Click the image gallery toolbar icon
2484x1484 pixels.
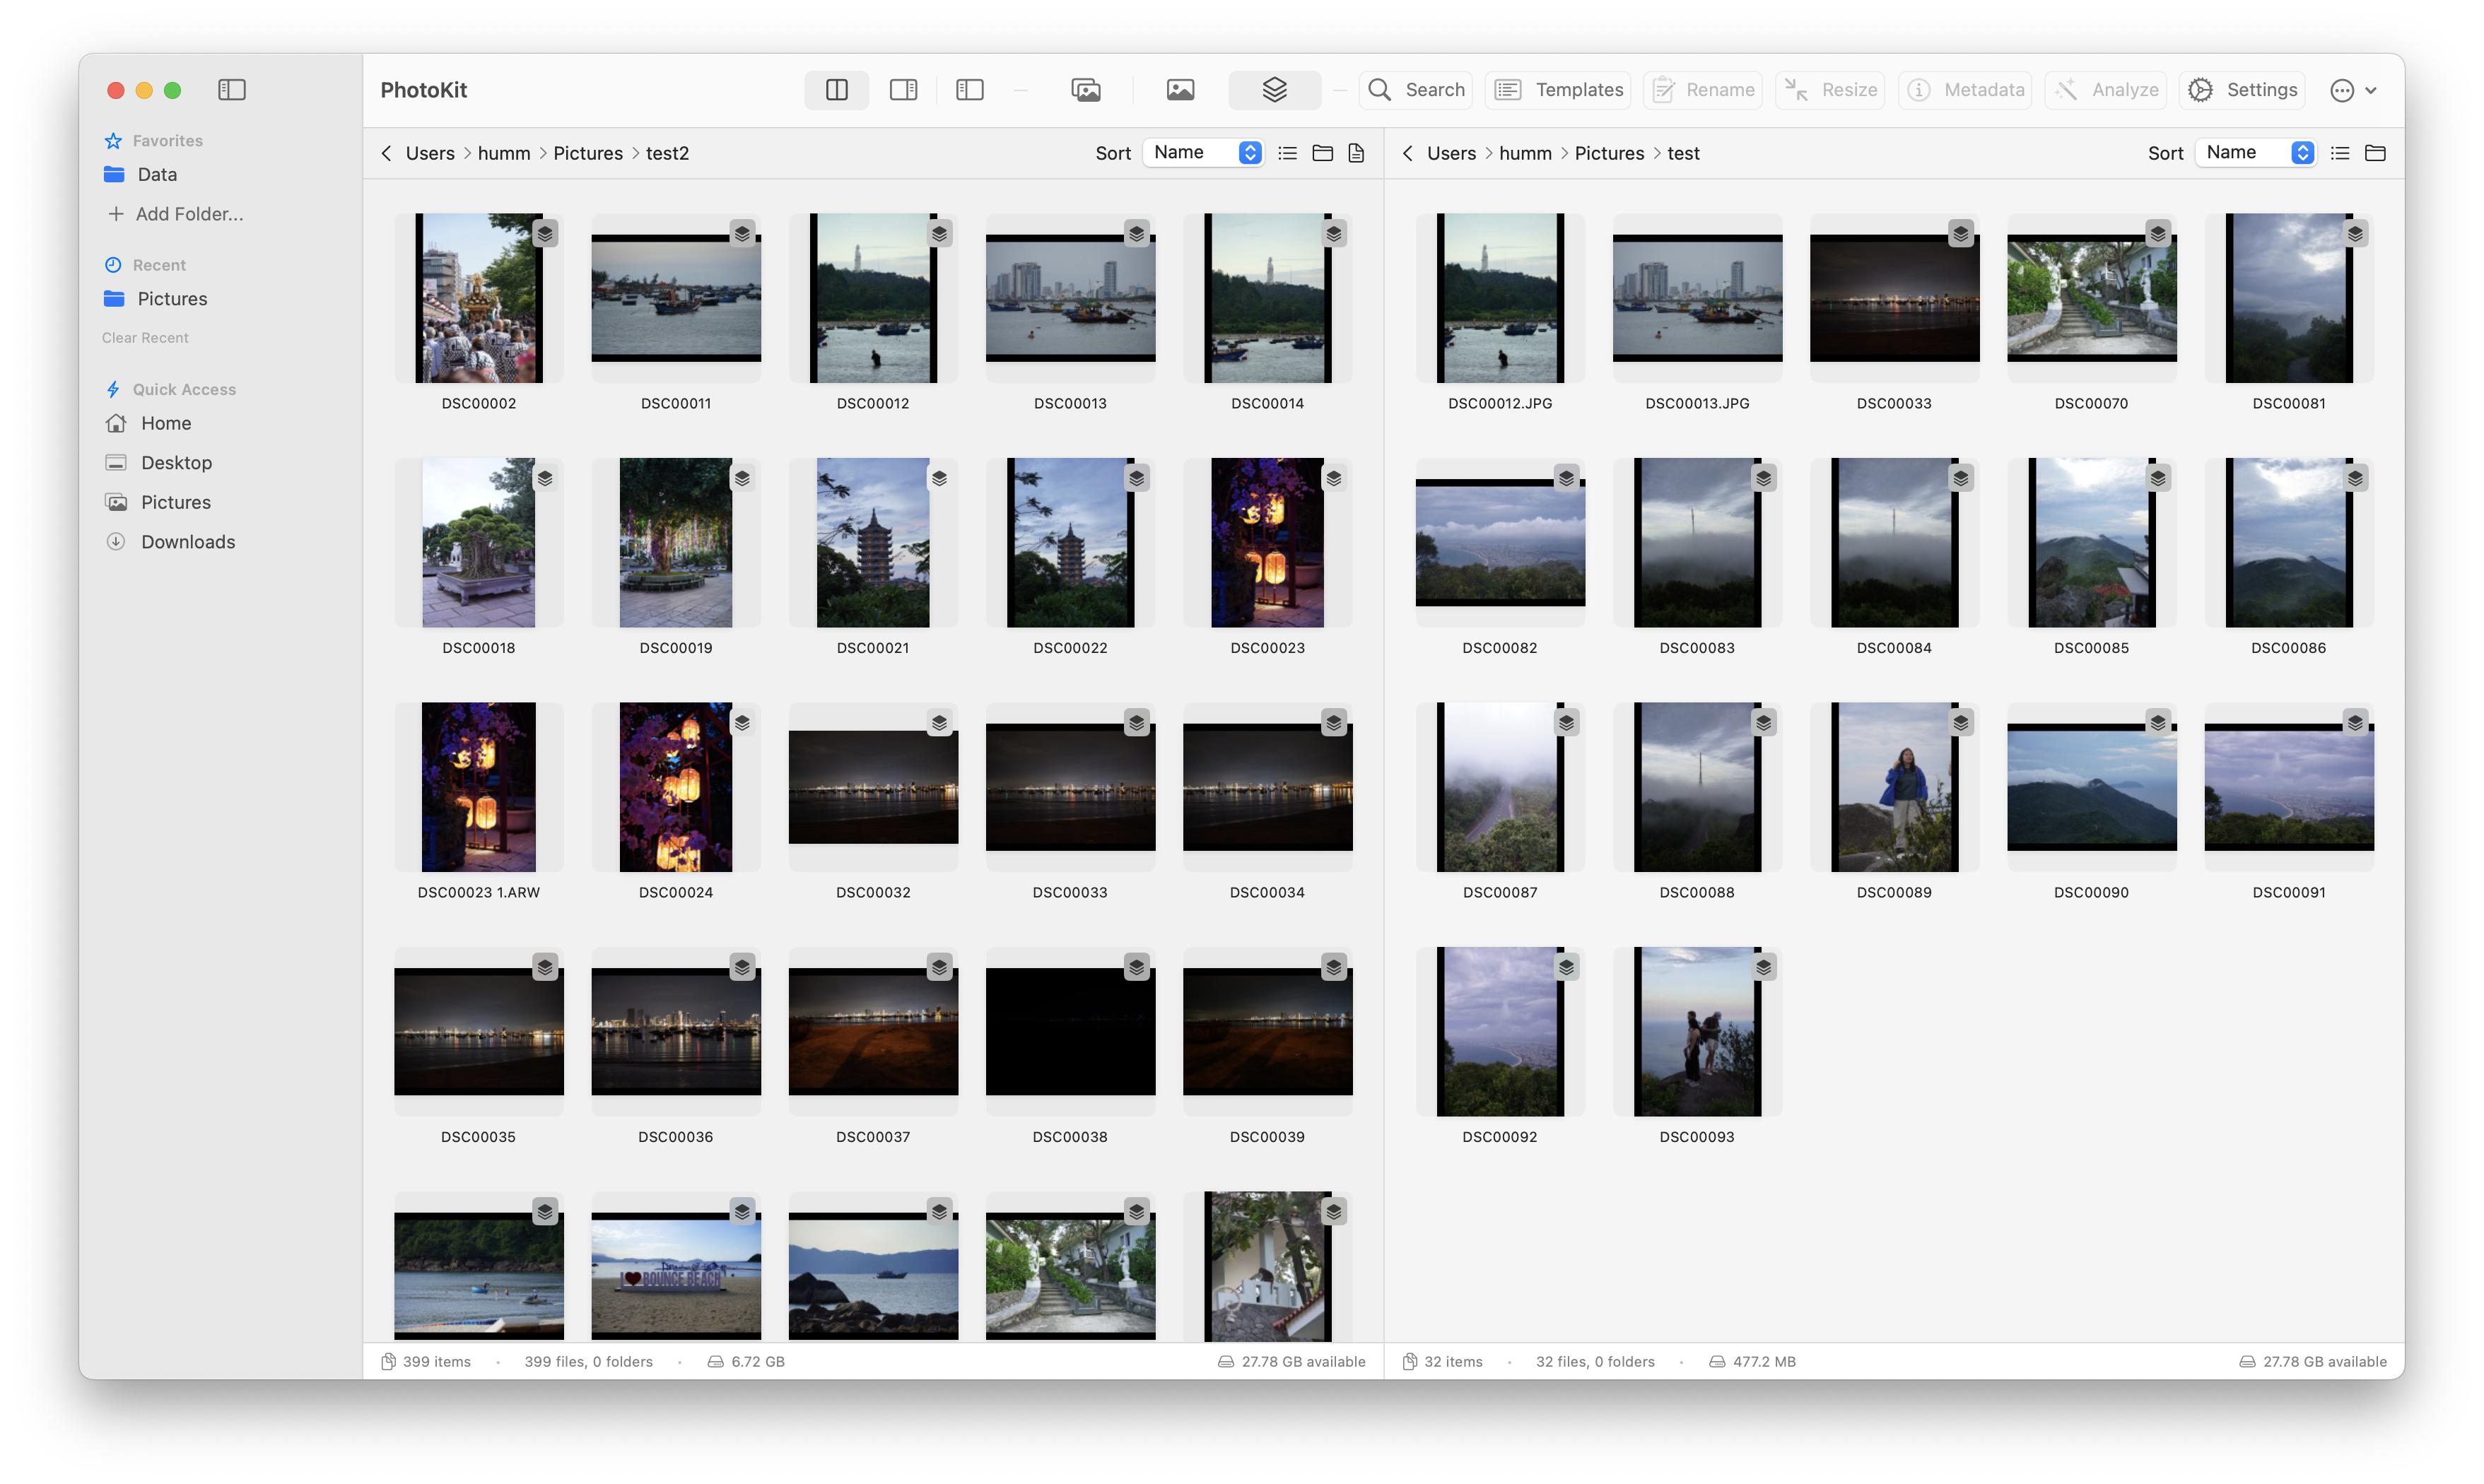[1085, 90]
